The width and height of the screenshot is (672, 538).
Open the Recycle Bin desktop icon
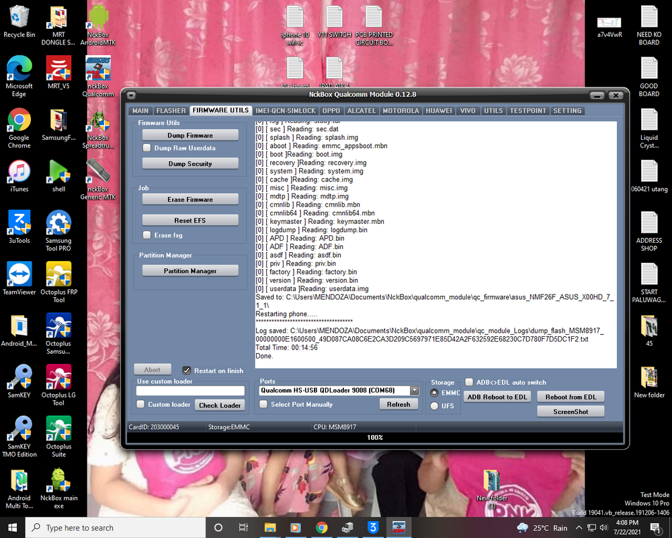[19, 22]
